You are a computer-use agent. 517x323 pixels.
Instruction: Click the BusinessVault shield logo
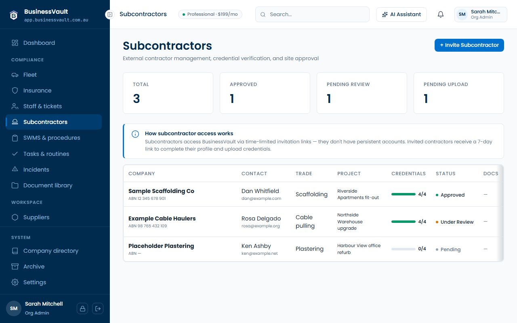tap(14, 15)
